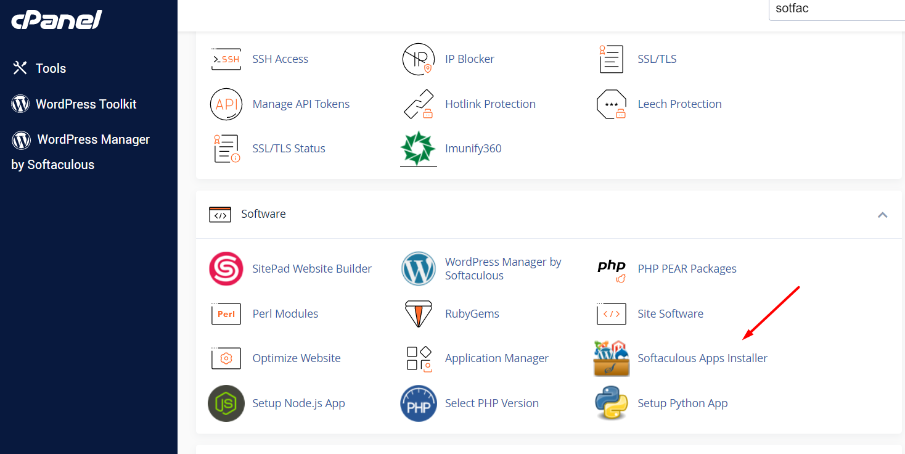Viewport: 905px width, 454px height.
Task: Open Tools in the sidebar
Action: [51, 68]
